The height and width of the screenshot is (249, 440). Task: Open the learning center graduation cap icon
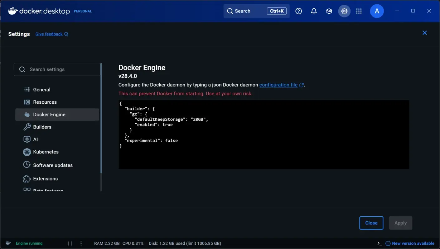click(329, 11)
